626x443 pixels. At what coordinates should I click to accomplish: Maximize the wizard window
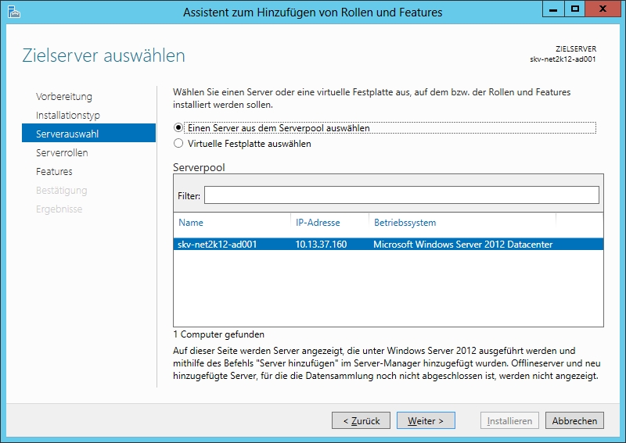coord(574,9)
